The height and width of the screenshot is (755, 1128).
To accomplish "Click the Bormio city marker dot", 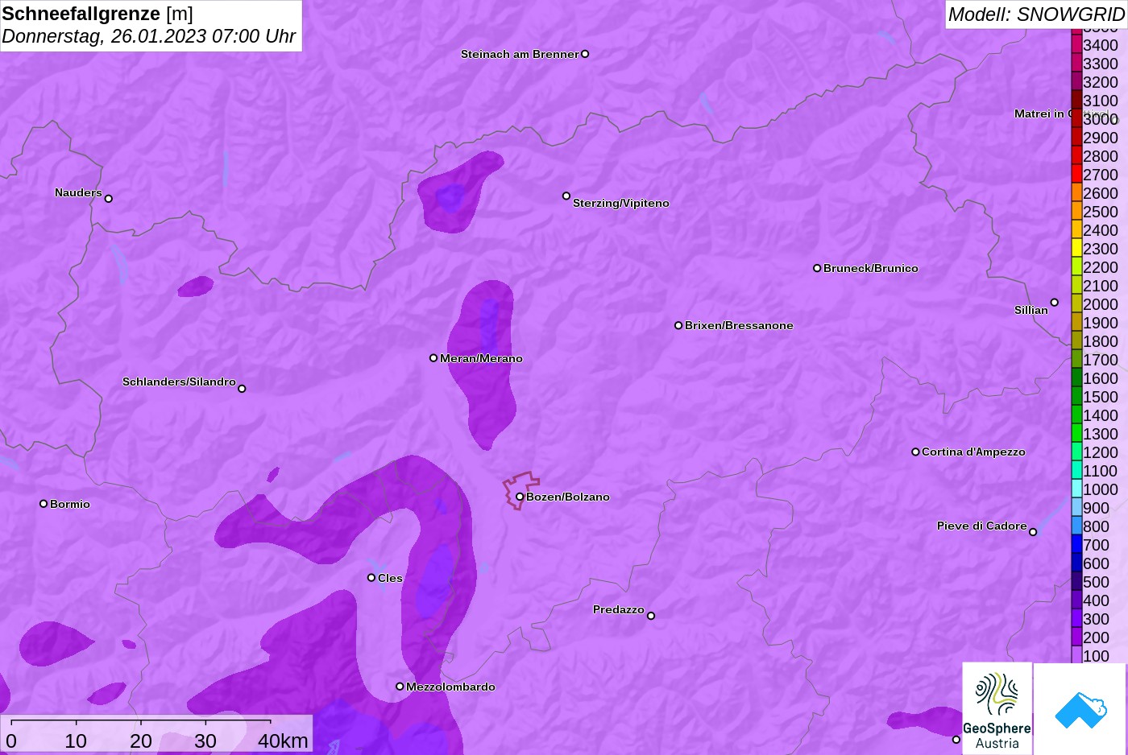I will pyautogui.click(x=44, y=504).
